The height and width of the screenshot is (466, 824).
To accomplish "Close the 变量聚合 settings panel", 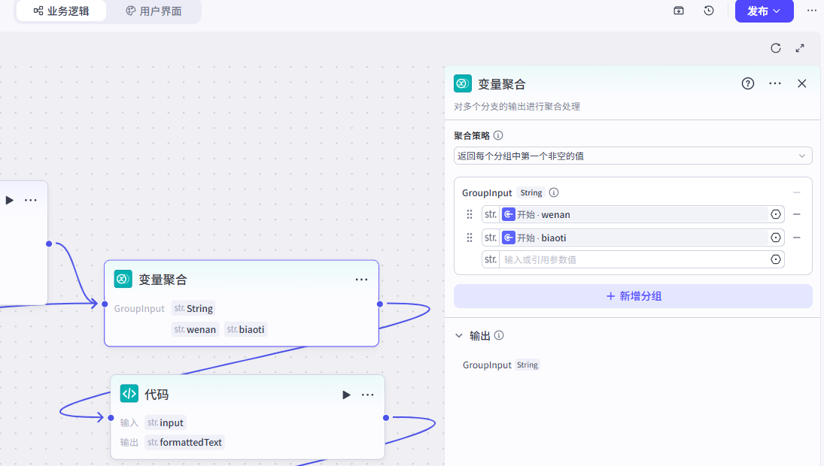I will (x=802, y=83).
